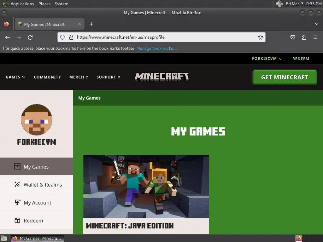Click the Firefox icon in bottom-right tray
The width and height of the screenshot is (323, 242).
299,238
